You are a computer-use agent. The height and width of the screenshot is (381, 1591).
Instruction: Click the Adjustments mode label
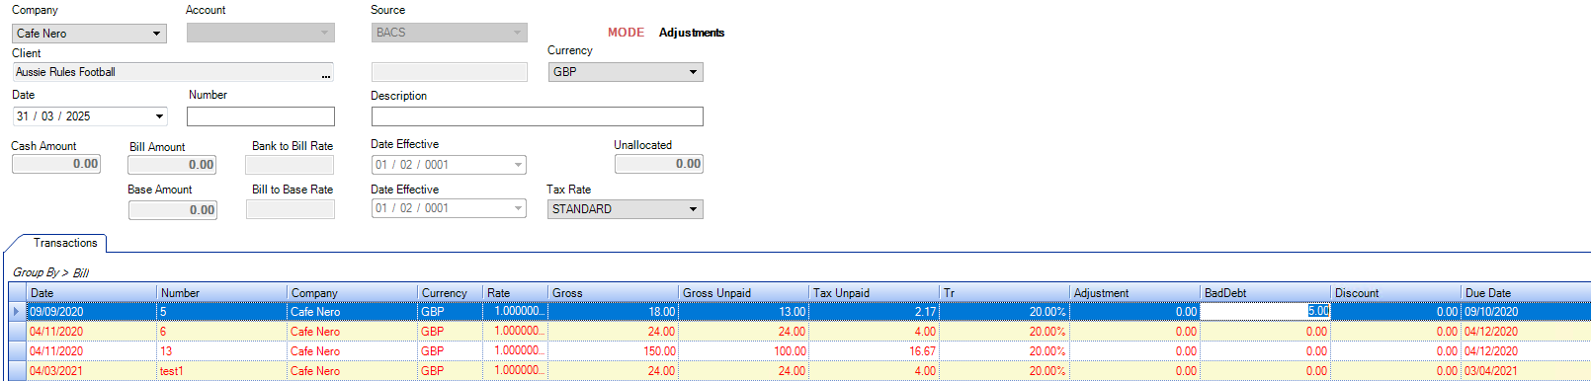pyautogui.click(x=692, y=33)
